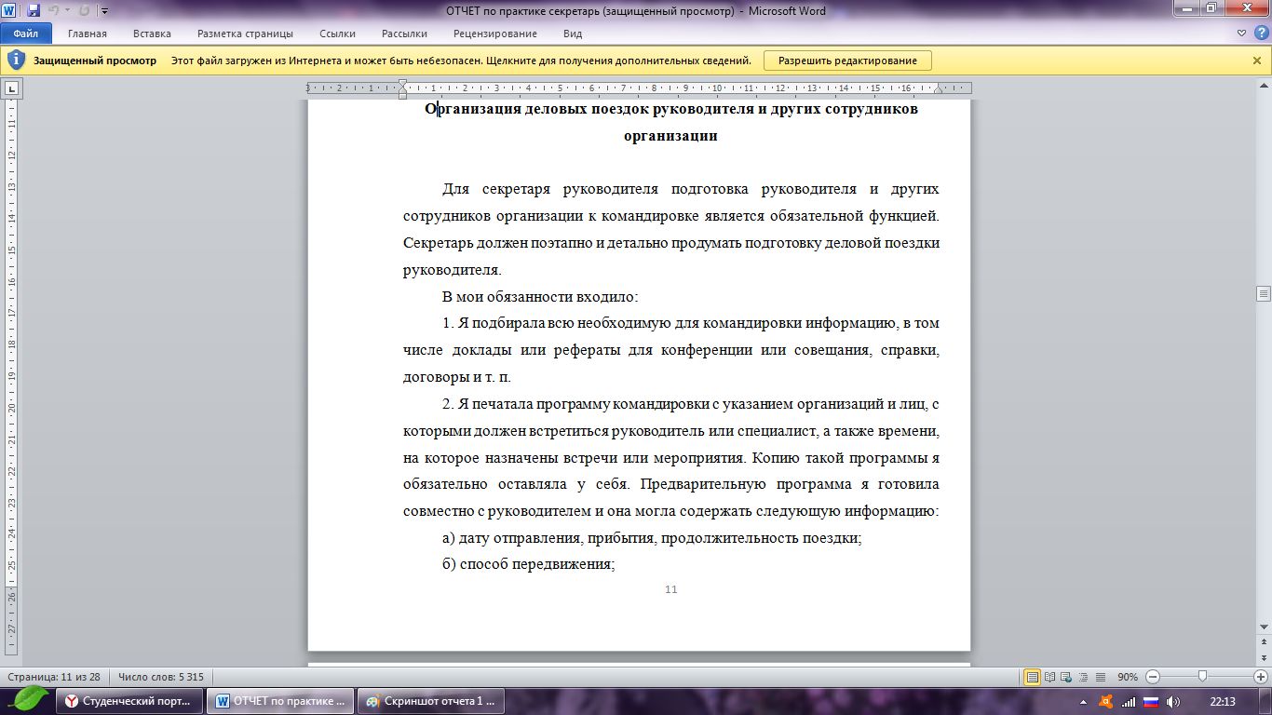Screen dimensions: 1272x715
Task: Close the Protected View message bar
Action: pos(1257,61)
